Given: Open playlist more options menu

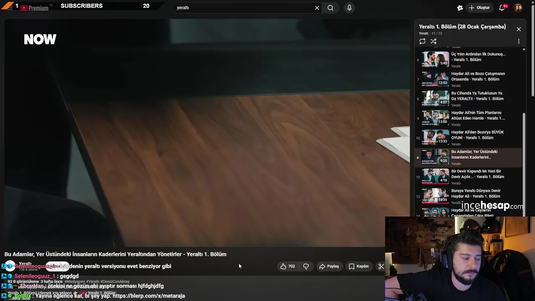Looking at the screenshot, I should click(519, 41).
